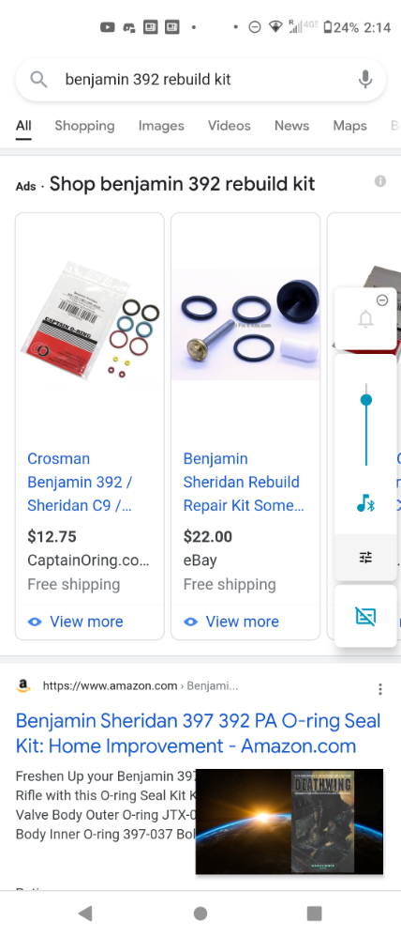Tap the Deathwing picture-in-picture video thumbnail
Image resolution: width=401 pixels, height=937 pixels.
tap(290, 822)
